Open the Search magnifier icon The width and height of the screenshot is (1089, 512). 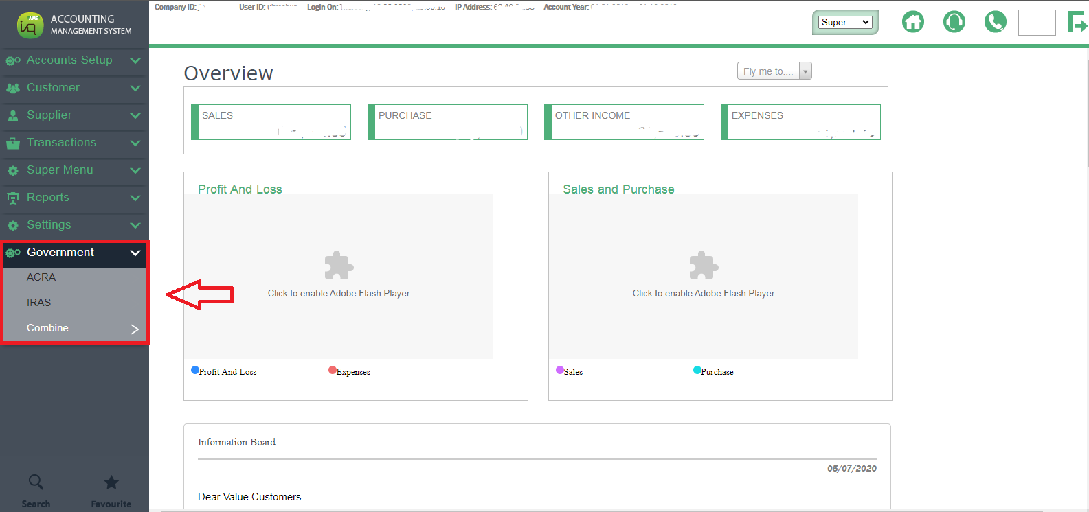(36, 482)
